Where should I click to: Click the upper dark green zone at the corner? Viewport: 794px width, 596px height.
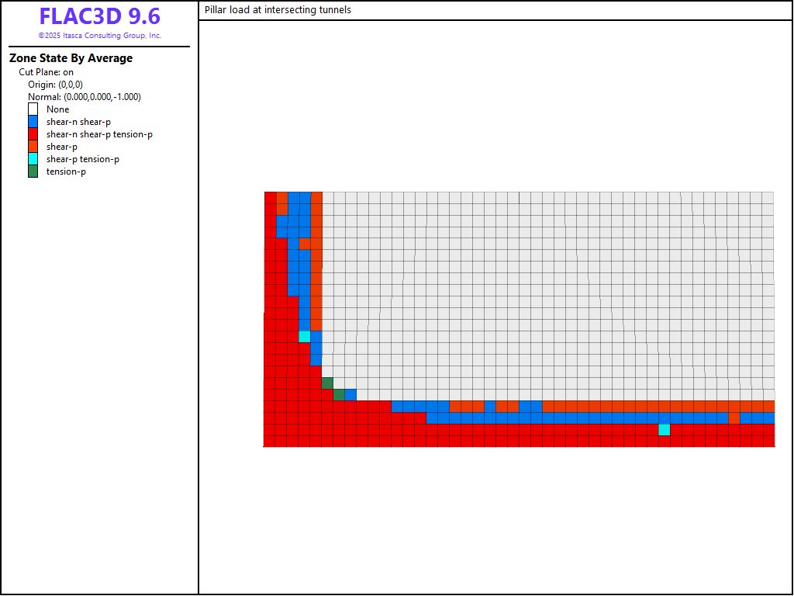point(327,383)
